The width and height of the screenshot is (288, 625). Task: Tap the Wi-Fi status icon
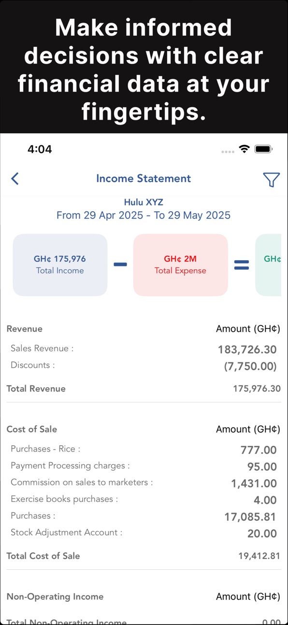(x=244, y=149)
